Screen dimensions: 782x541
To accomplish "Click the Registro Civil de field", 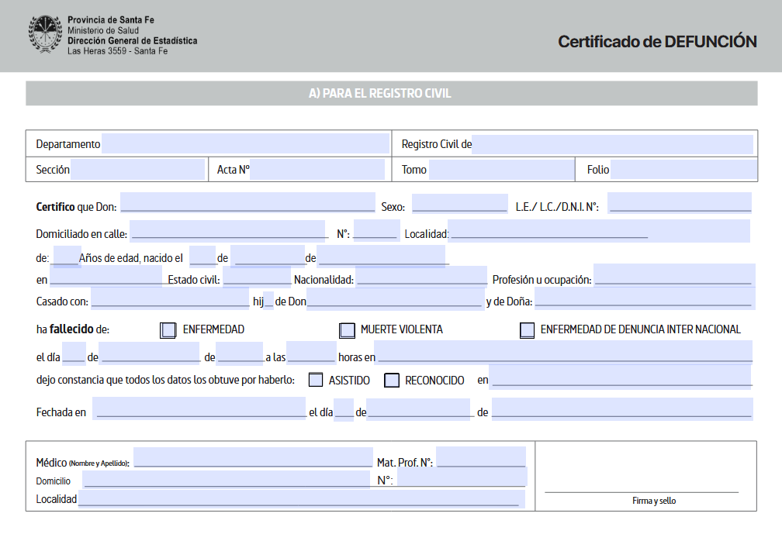I will point(612,144).
